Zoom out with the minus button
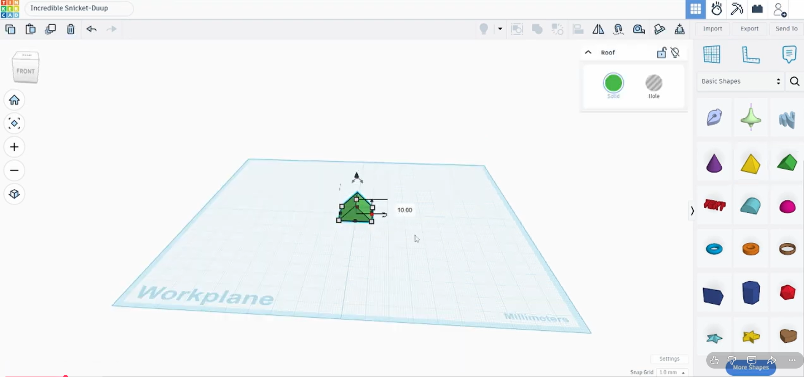Screen dimensions: 804x377 [x=14, y=170]
